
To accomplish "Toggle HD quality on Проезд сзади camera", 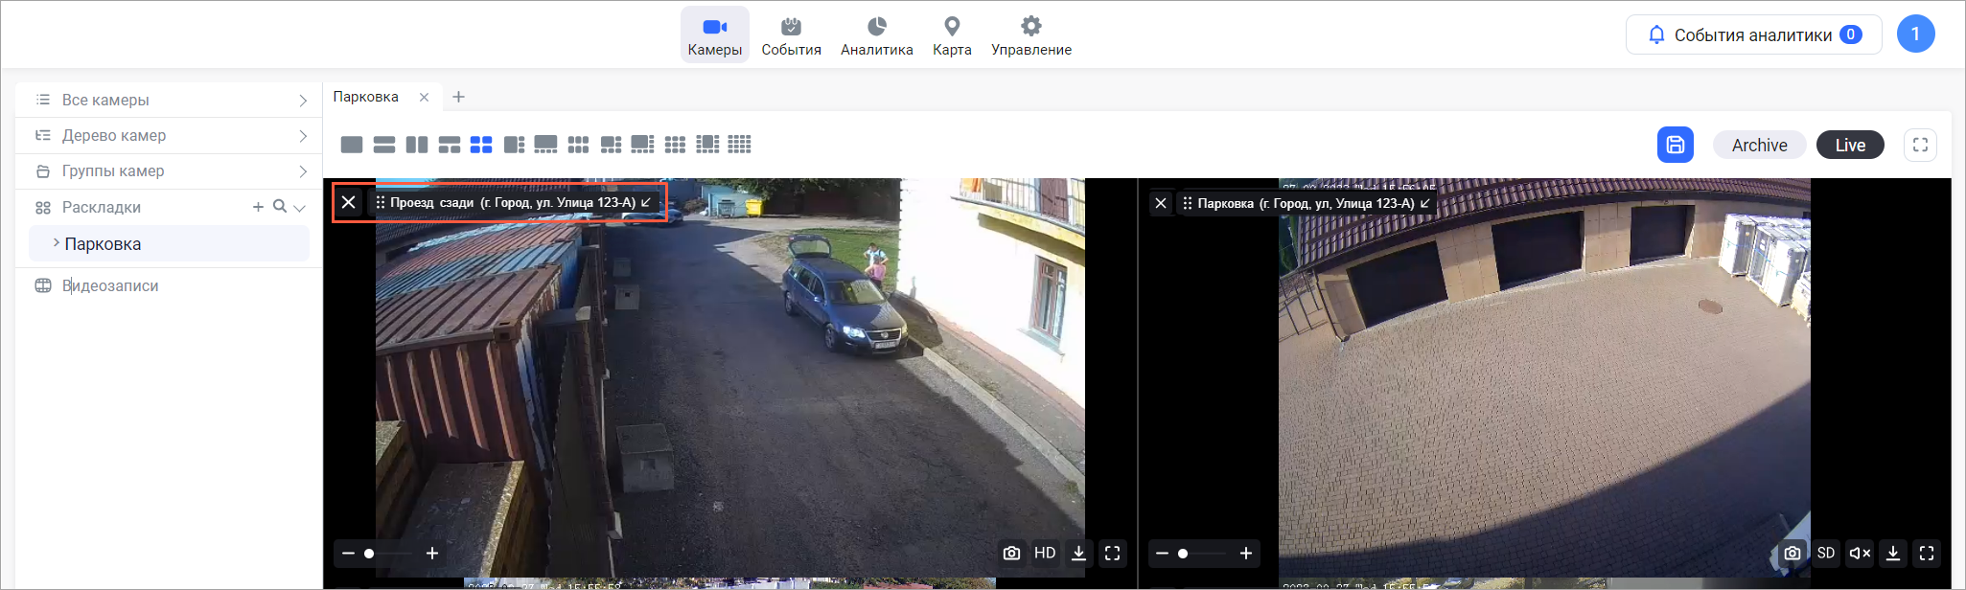I will click(1045, 553).
